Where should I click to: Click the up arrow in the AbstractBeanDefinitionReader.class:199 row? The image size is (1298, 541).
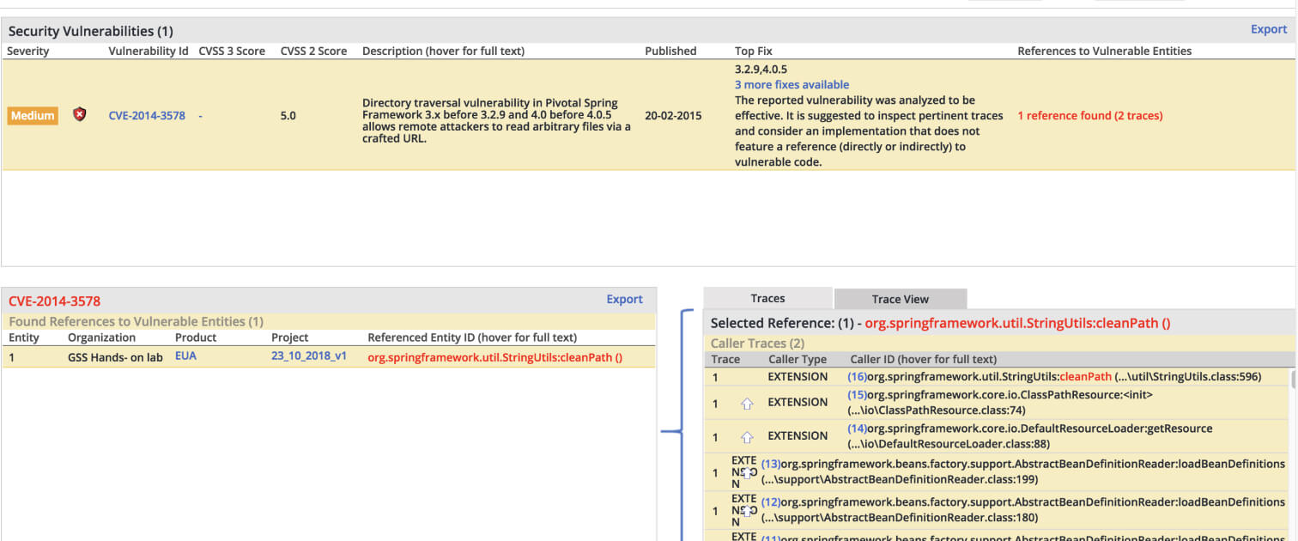tap(747, 471)
